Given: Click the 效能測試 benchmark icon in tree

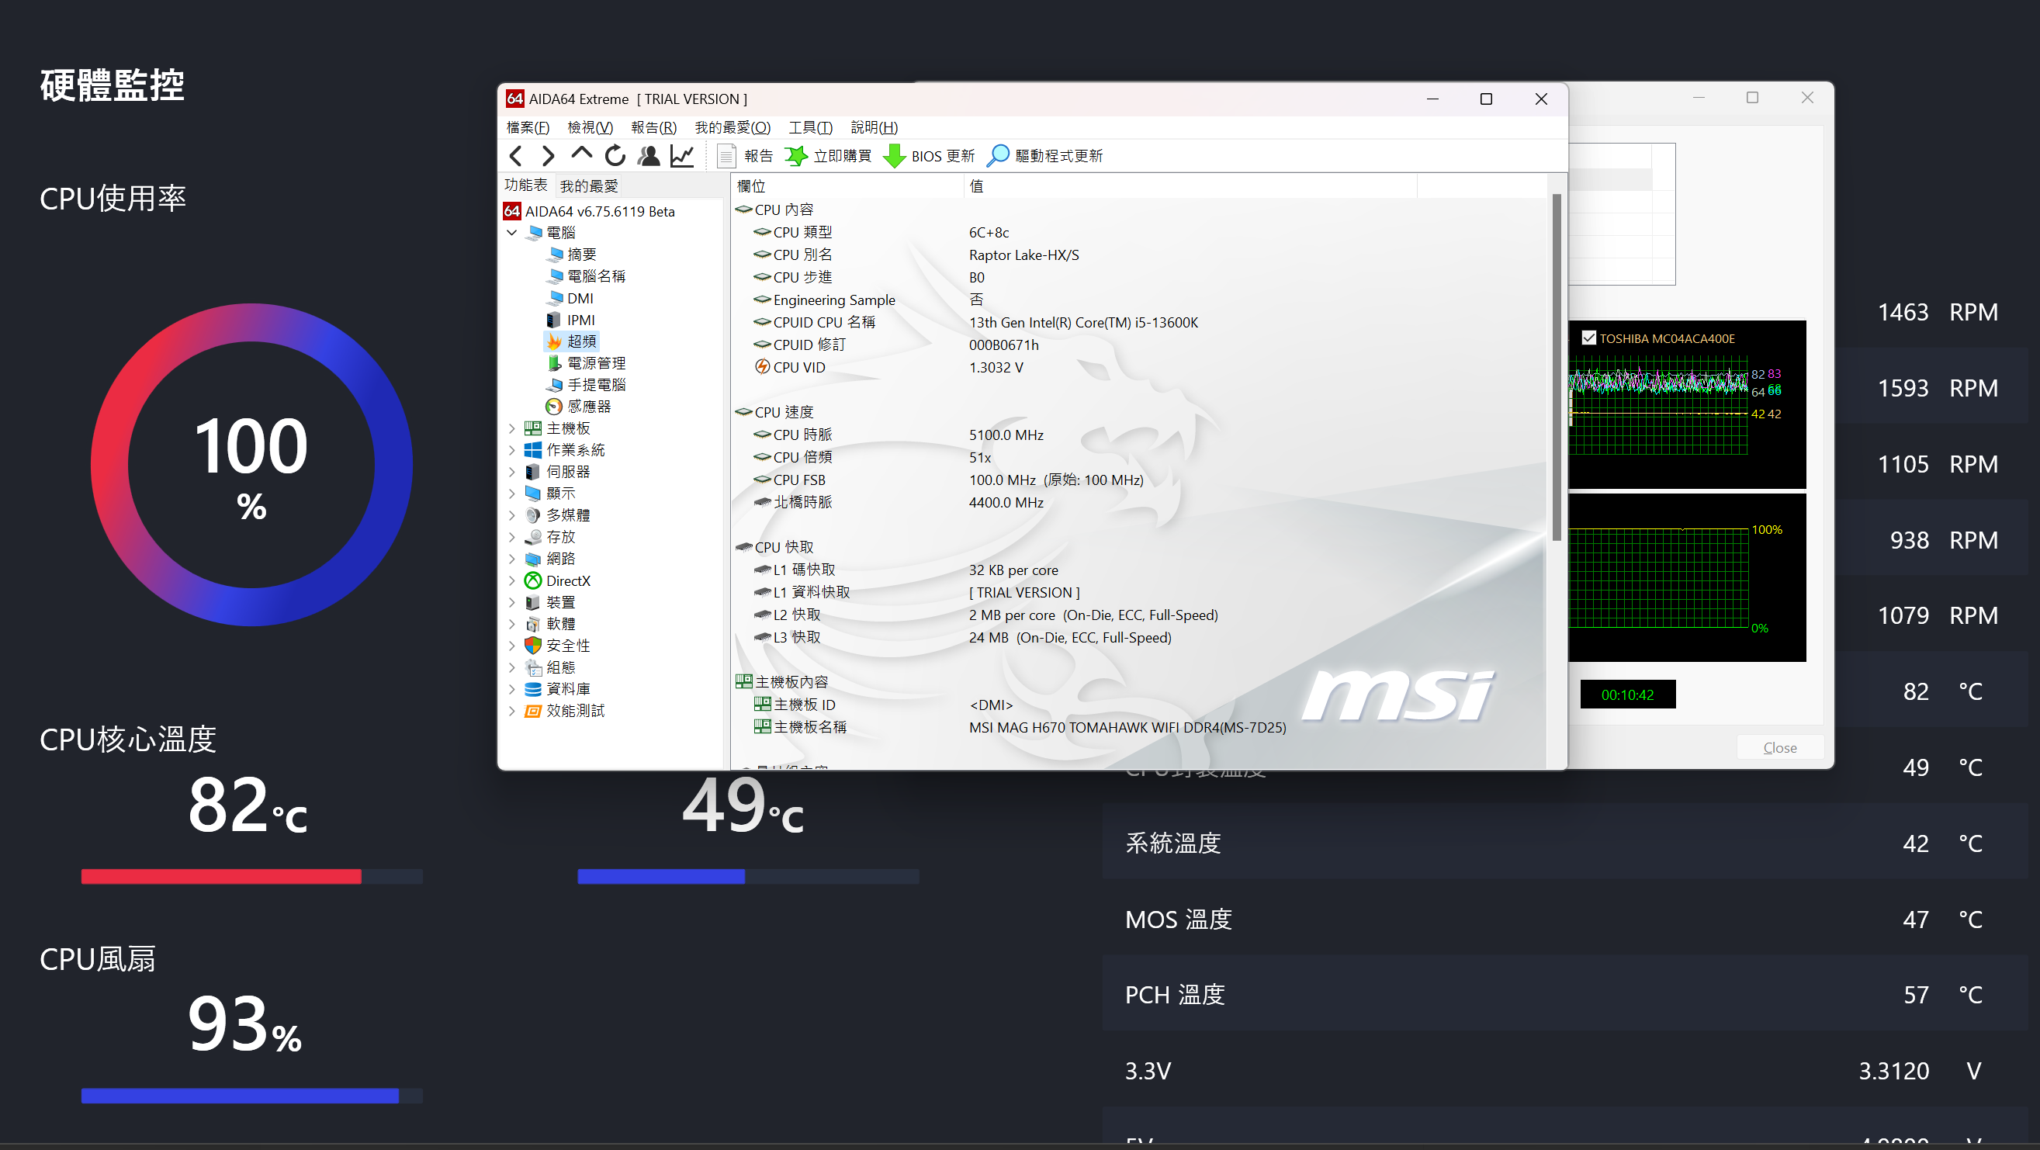Looking at the screenshot, I should point(533,712).
